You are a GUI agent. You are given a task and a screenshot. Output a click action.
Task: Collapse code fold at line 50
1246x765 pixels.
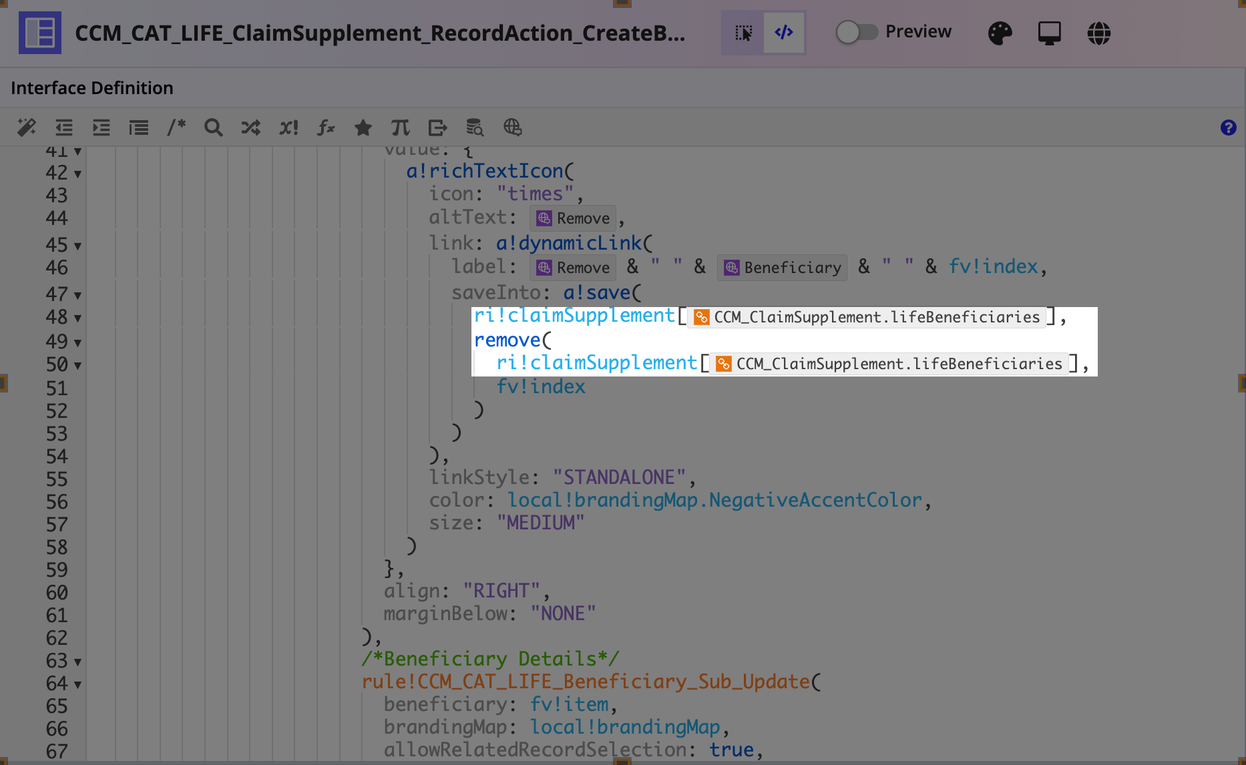pyautogui.click(x=78, y=366)
